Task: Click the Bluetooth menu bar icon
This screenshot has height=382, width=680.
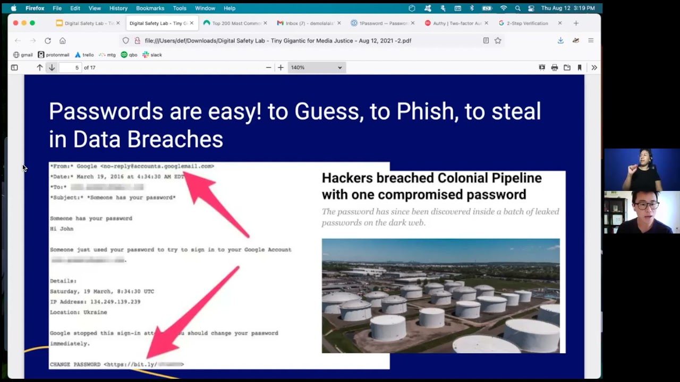Action: [472, 8]
